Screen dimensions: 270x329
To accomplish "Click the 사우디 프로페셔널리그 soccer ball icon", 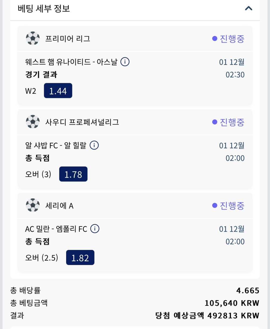I will 33,122.
